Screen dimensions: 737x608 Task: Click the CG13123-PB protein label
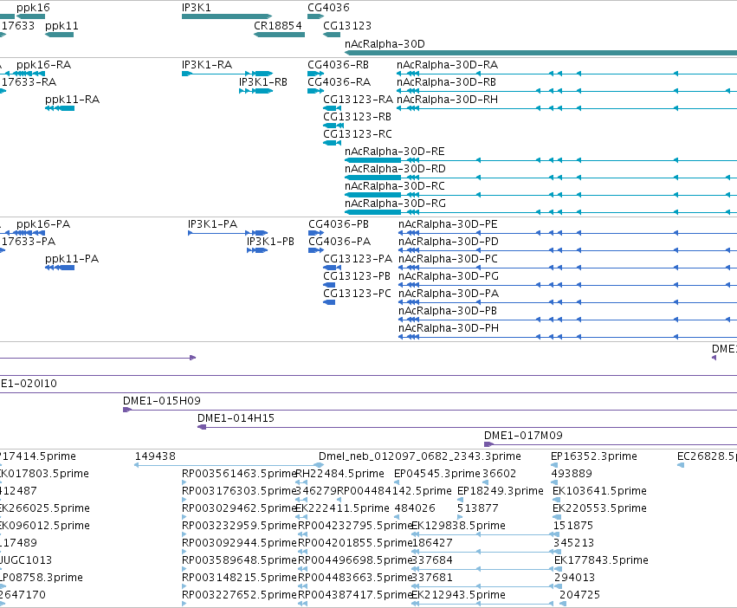pos(357,276)
